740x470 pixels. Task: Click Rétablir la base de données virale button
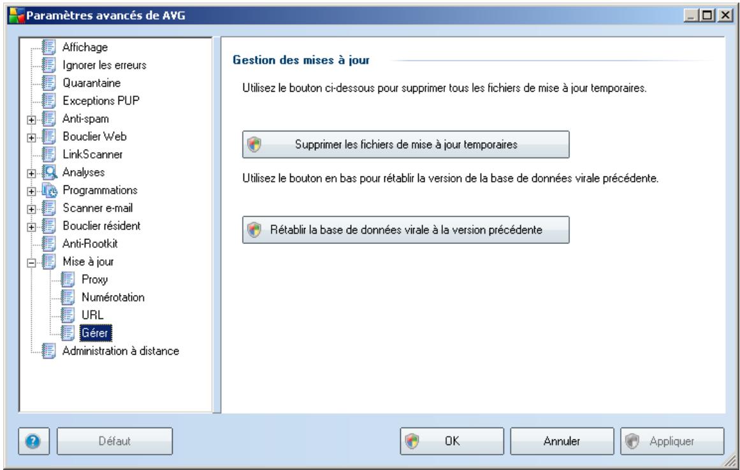point(406,229)
